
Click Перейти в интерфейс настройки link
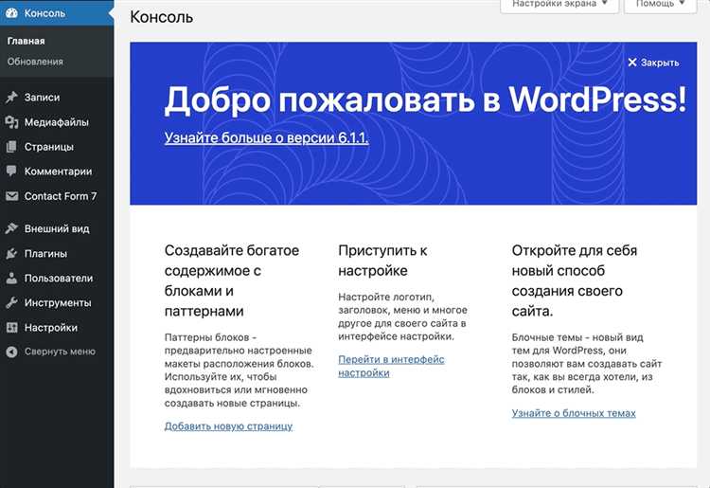pos(391,366)
